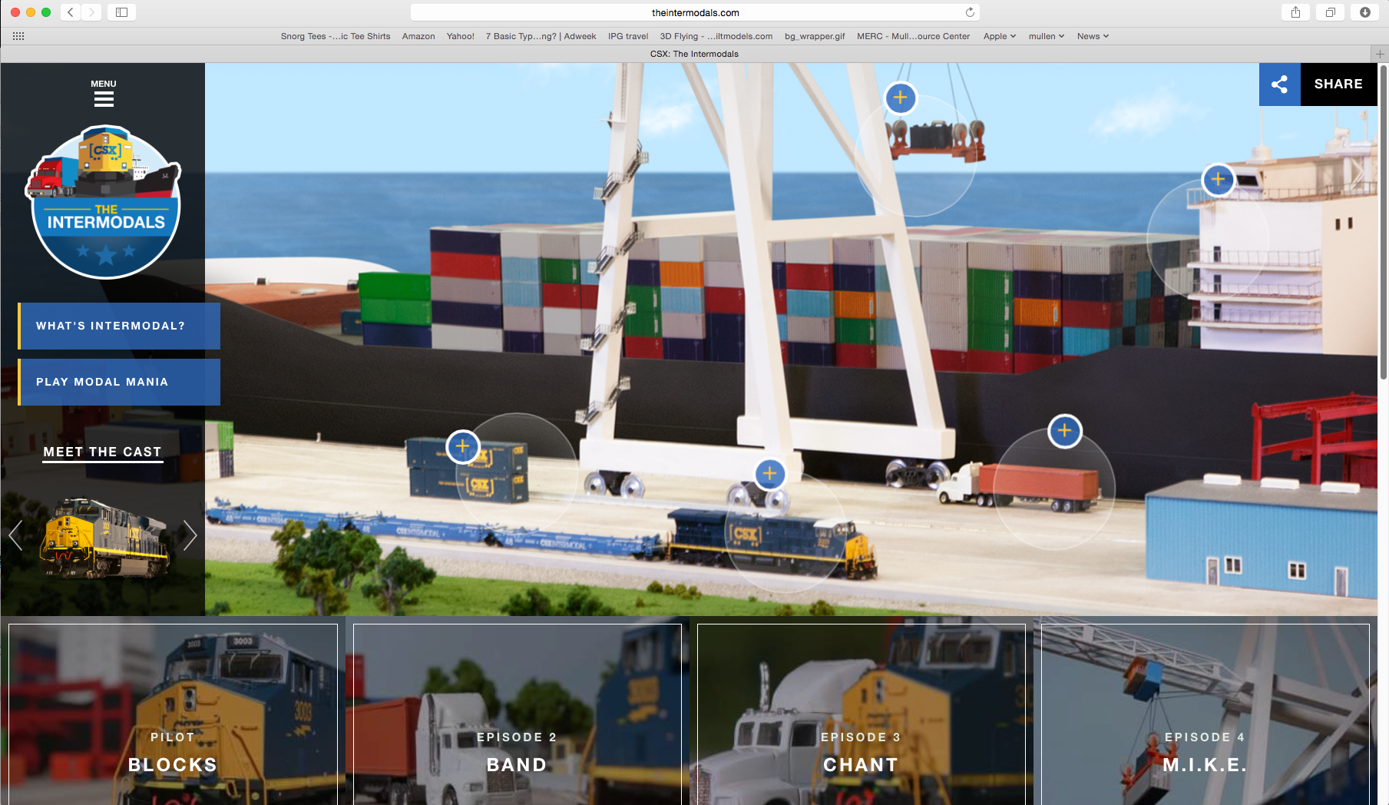Viewport: 1389px width, 805px height.
Task: Select the locomotive cast thumbnail
Action: [x=104, y=538]
